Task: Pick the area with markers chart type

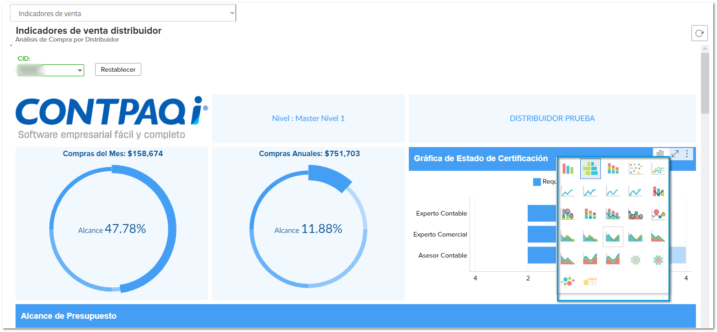Action: 590,237
